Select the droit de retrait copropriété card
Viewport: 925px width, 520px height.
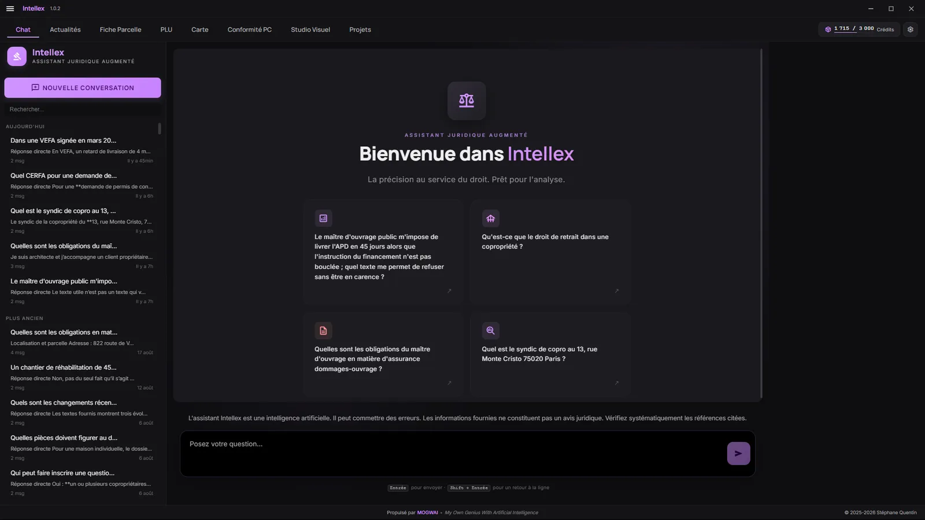tap(550, 252)
